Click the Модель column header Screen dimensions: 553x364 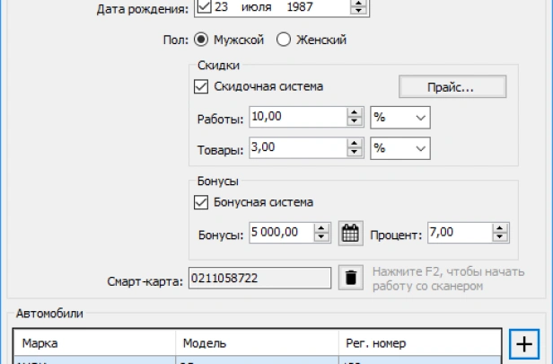(256, 343)
